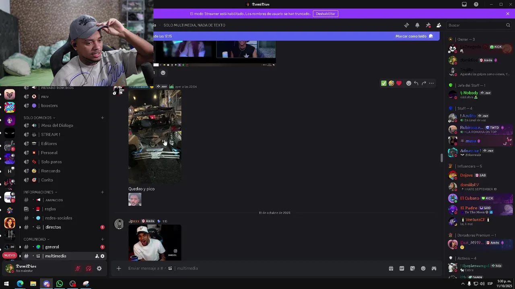Open user settings gear in user panel
Viewport: 515px width, 289px height.
click(x=99, y=269)
